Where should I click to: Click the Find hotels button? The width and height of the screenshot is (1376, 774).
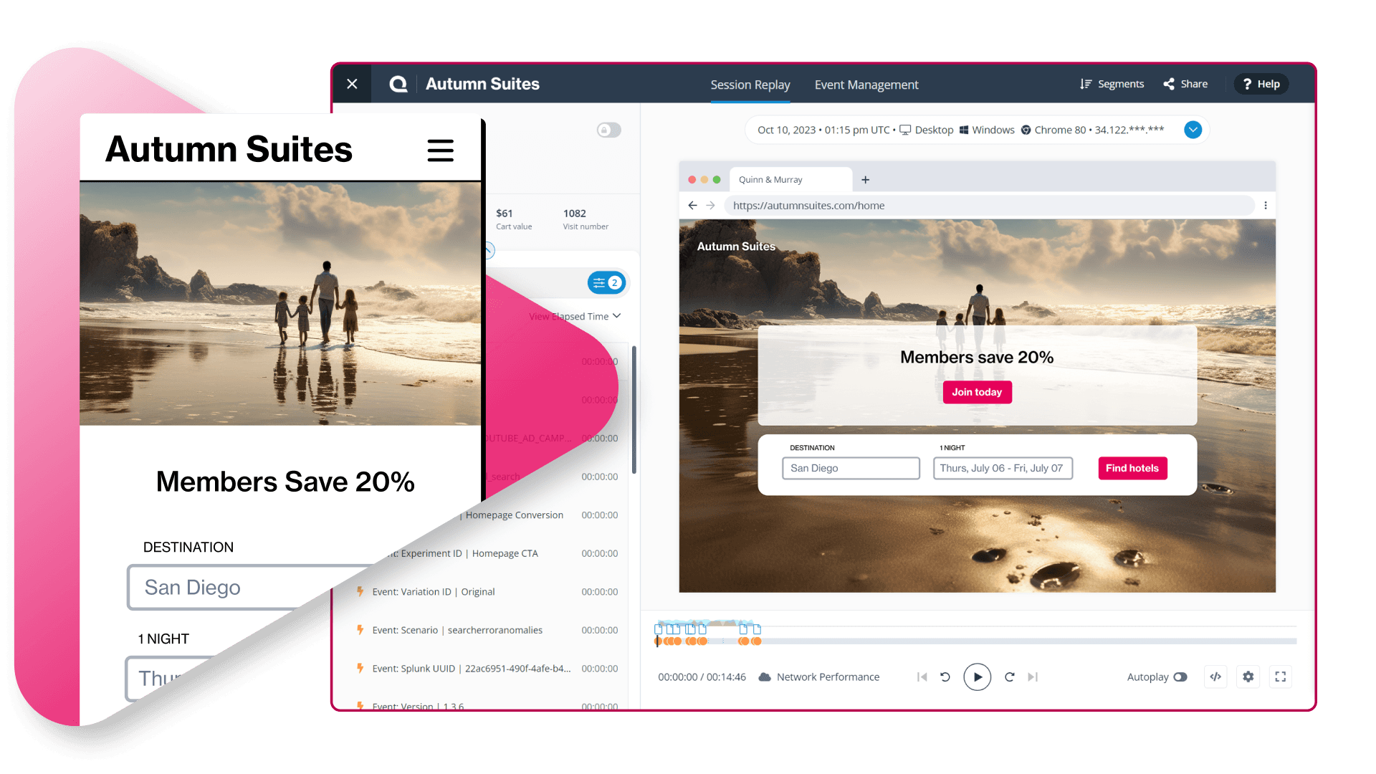1133,468
